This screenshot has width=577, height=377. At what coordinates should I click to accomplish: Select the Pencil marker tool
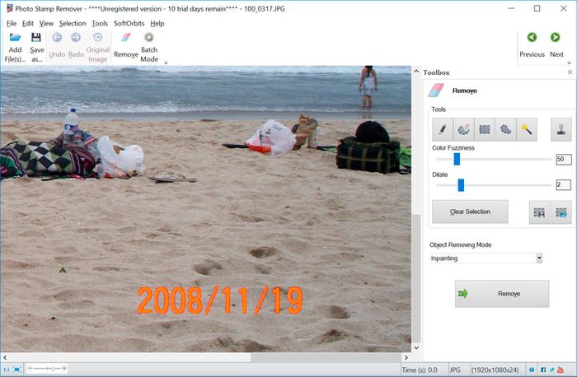443,129
